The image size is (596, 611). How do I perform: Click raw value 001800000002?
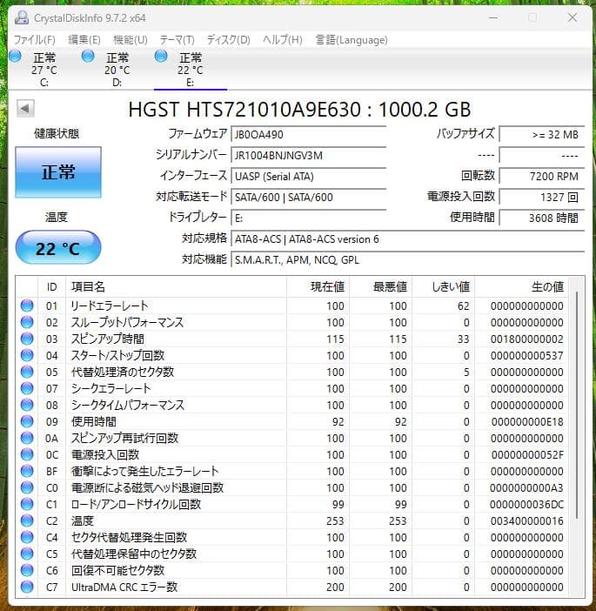tap(526, 339)
